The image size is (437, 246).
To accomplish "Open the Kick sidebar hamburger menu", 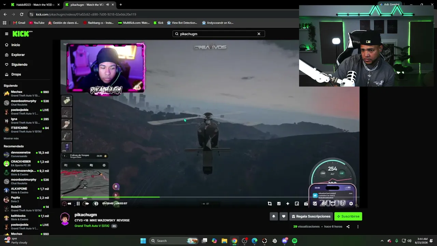I will coord(6,34).
